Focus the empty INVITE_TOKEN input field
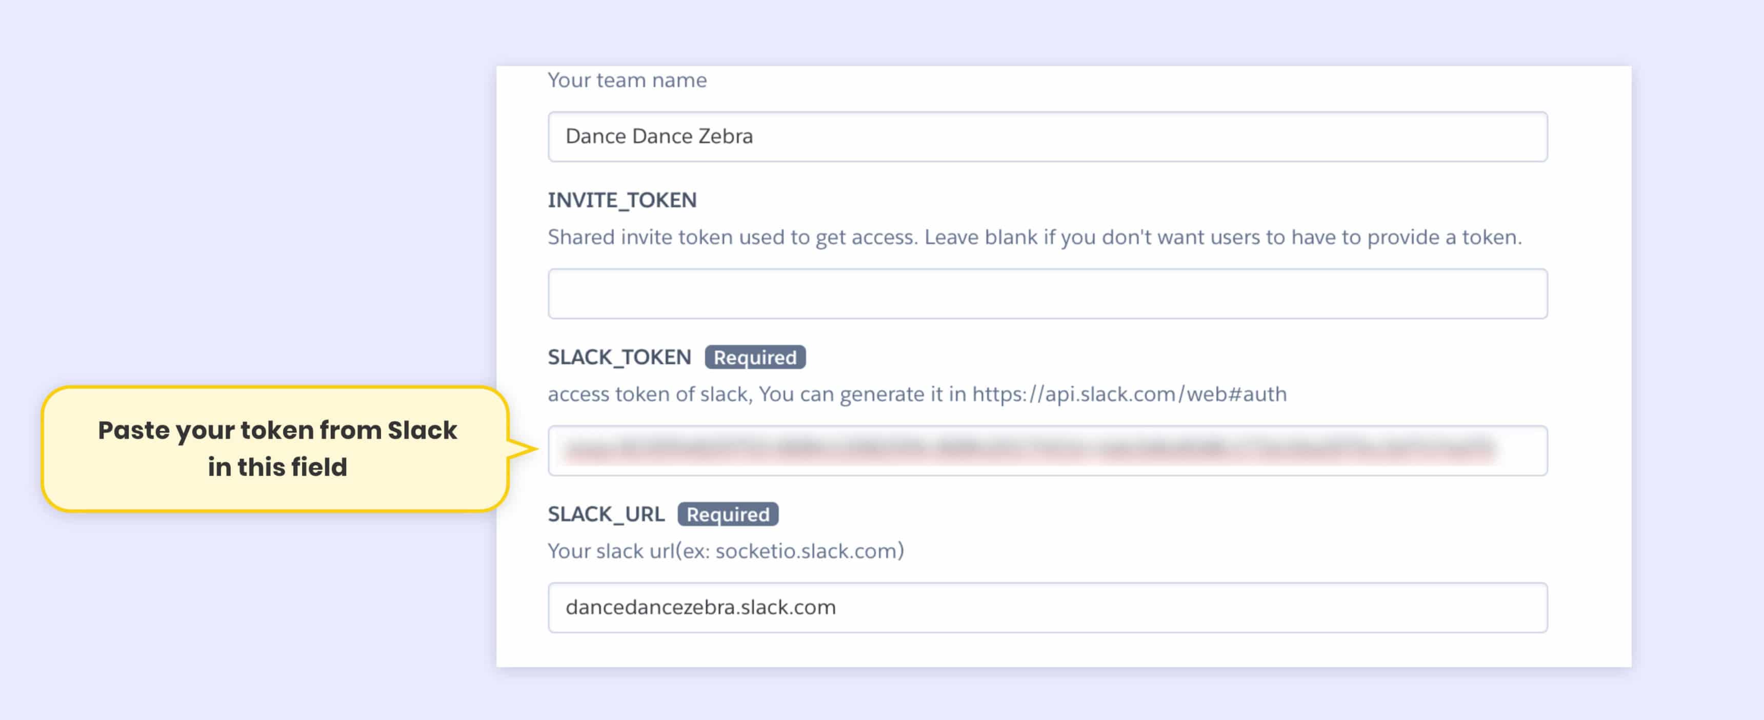 1047,294
